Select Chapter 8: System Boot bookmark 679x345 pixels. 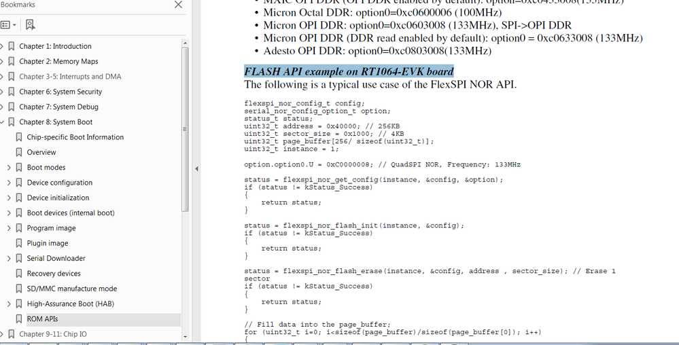56,122
